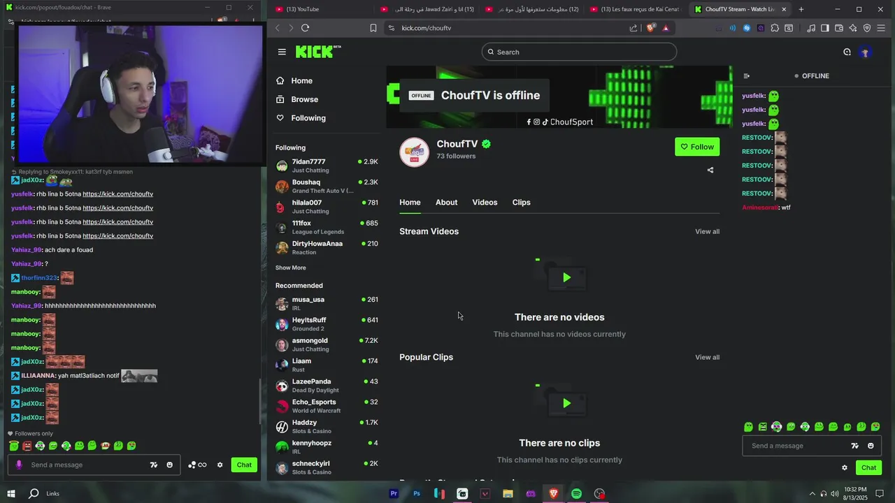Viewport: 895px width, 503px height.
Task: Click the Brave Rewards triangle icon
Action: coord(666,28)
